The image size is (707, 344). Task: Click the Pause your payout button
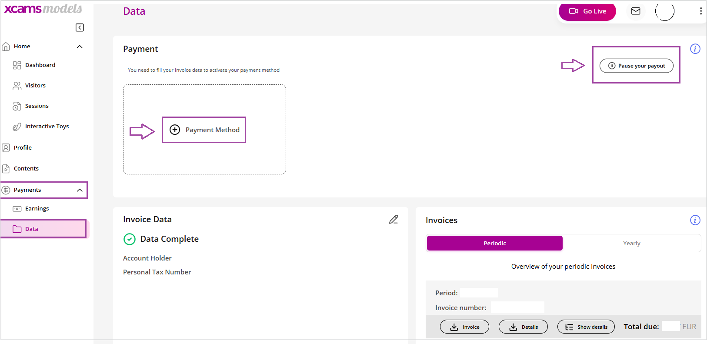point(637,66)
